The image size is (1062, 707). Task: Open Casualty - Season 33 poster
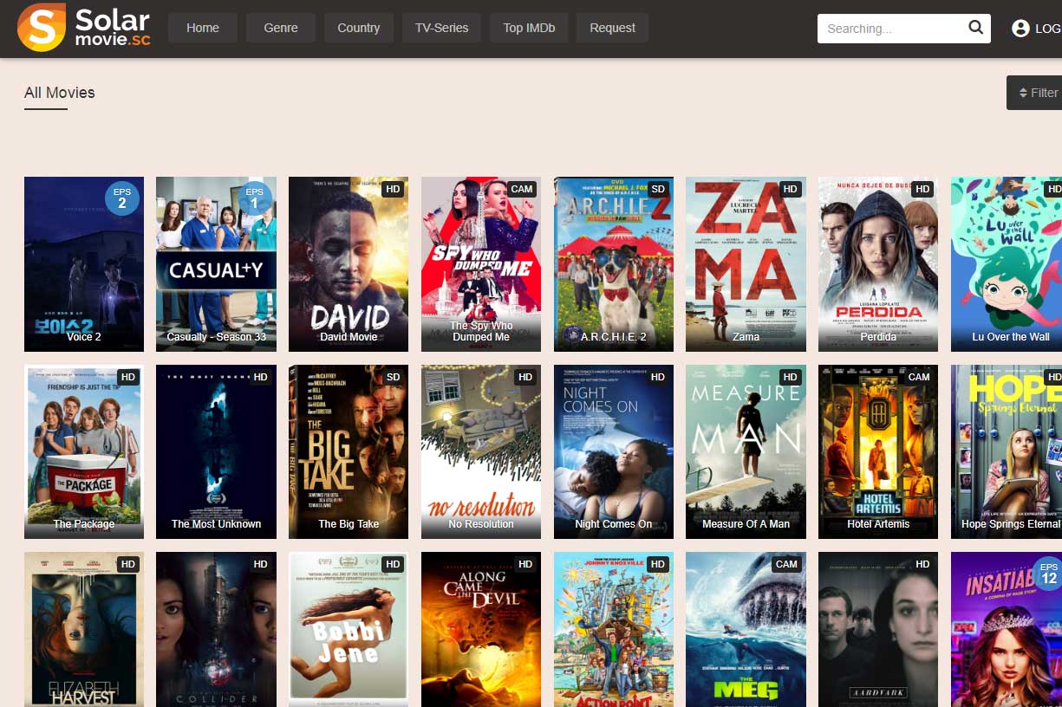[216, 264]
